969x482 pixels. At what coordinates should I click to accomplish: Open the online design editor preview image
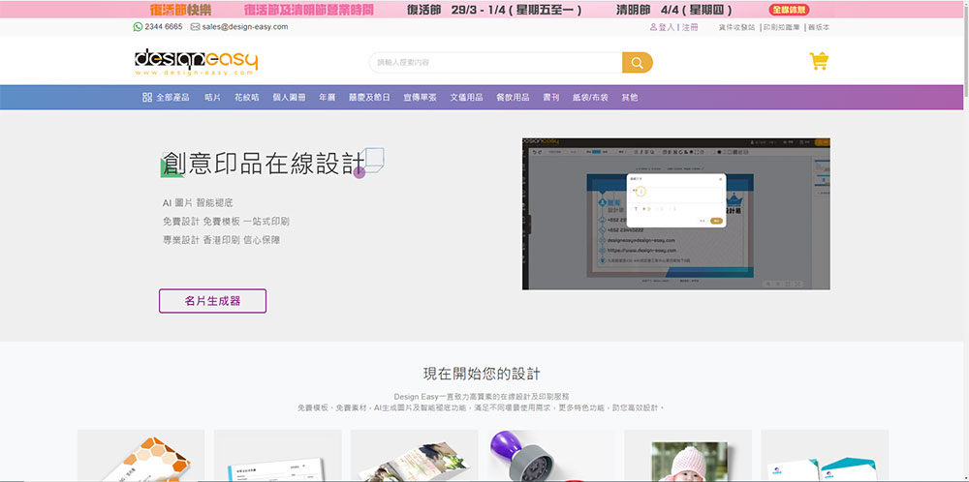click(675, 213)
